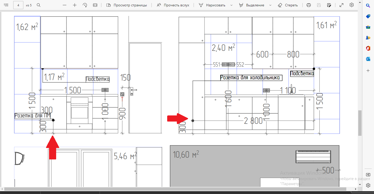Rotate the document page

coord(85,5)
